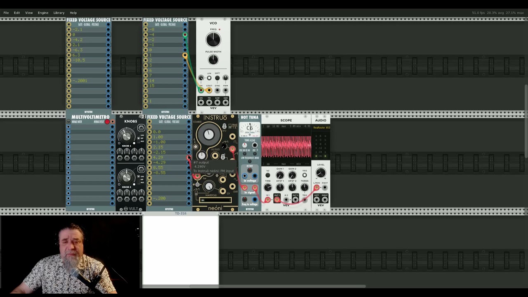Click the Scope OFST 1 knob

click(280, 187)
